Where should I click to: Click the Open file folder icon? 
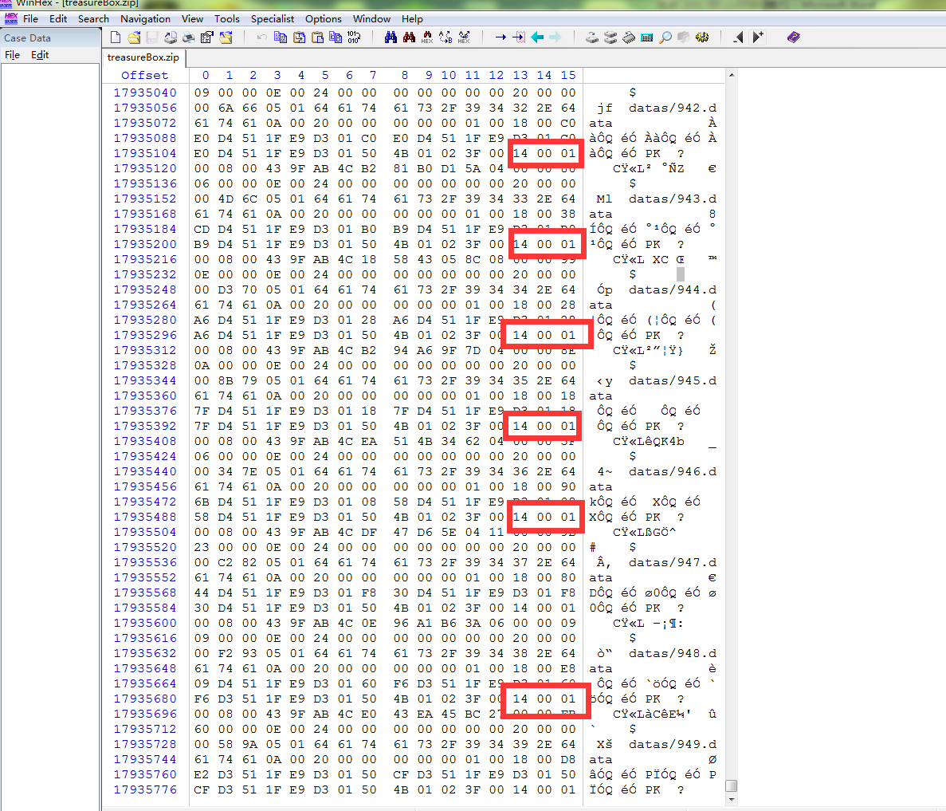click(x=134, y=37)
